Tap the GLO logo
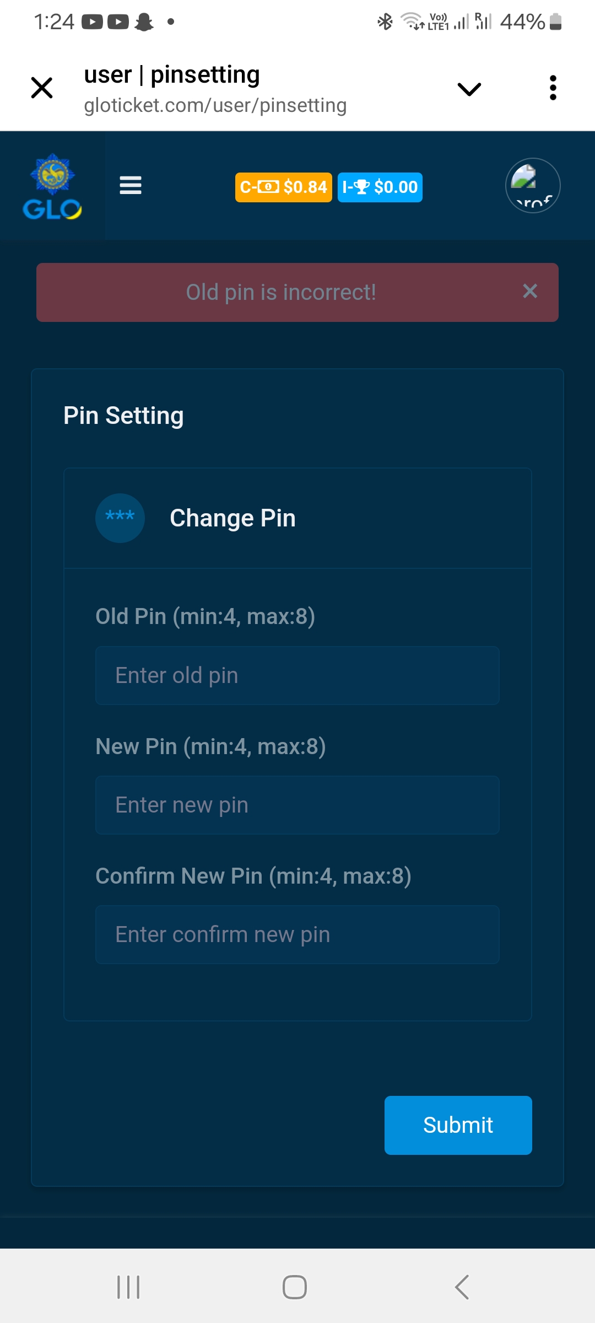Screen dimensions: 595x1323 point(52,186)
